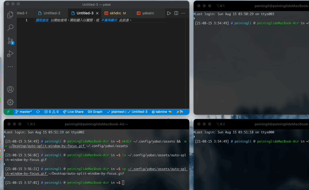Click Live Share in the status bar
309x190 pixels.
tap(73, 112)
